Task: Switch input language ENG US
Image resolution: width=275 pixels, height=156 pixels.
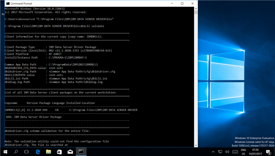Action: coord(243,152)
